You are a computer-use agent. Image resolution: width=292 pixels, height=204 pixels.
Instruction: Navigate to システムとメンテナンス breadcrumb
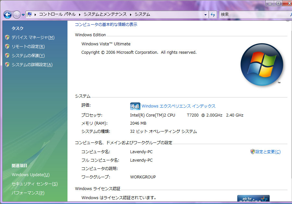105,14
